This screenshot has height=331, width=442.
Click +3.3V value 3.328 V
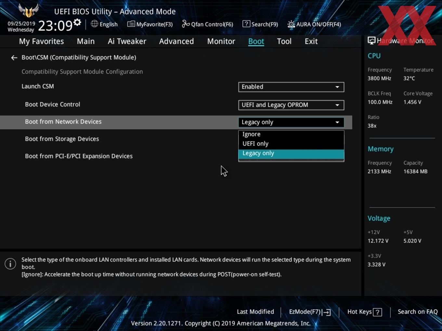(x=376, y=265)
